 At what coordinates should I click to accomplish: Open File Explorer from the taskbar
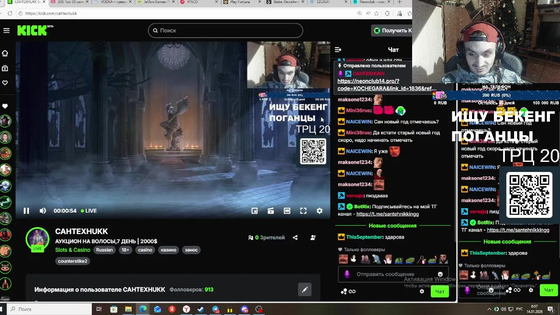128,309
